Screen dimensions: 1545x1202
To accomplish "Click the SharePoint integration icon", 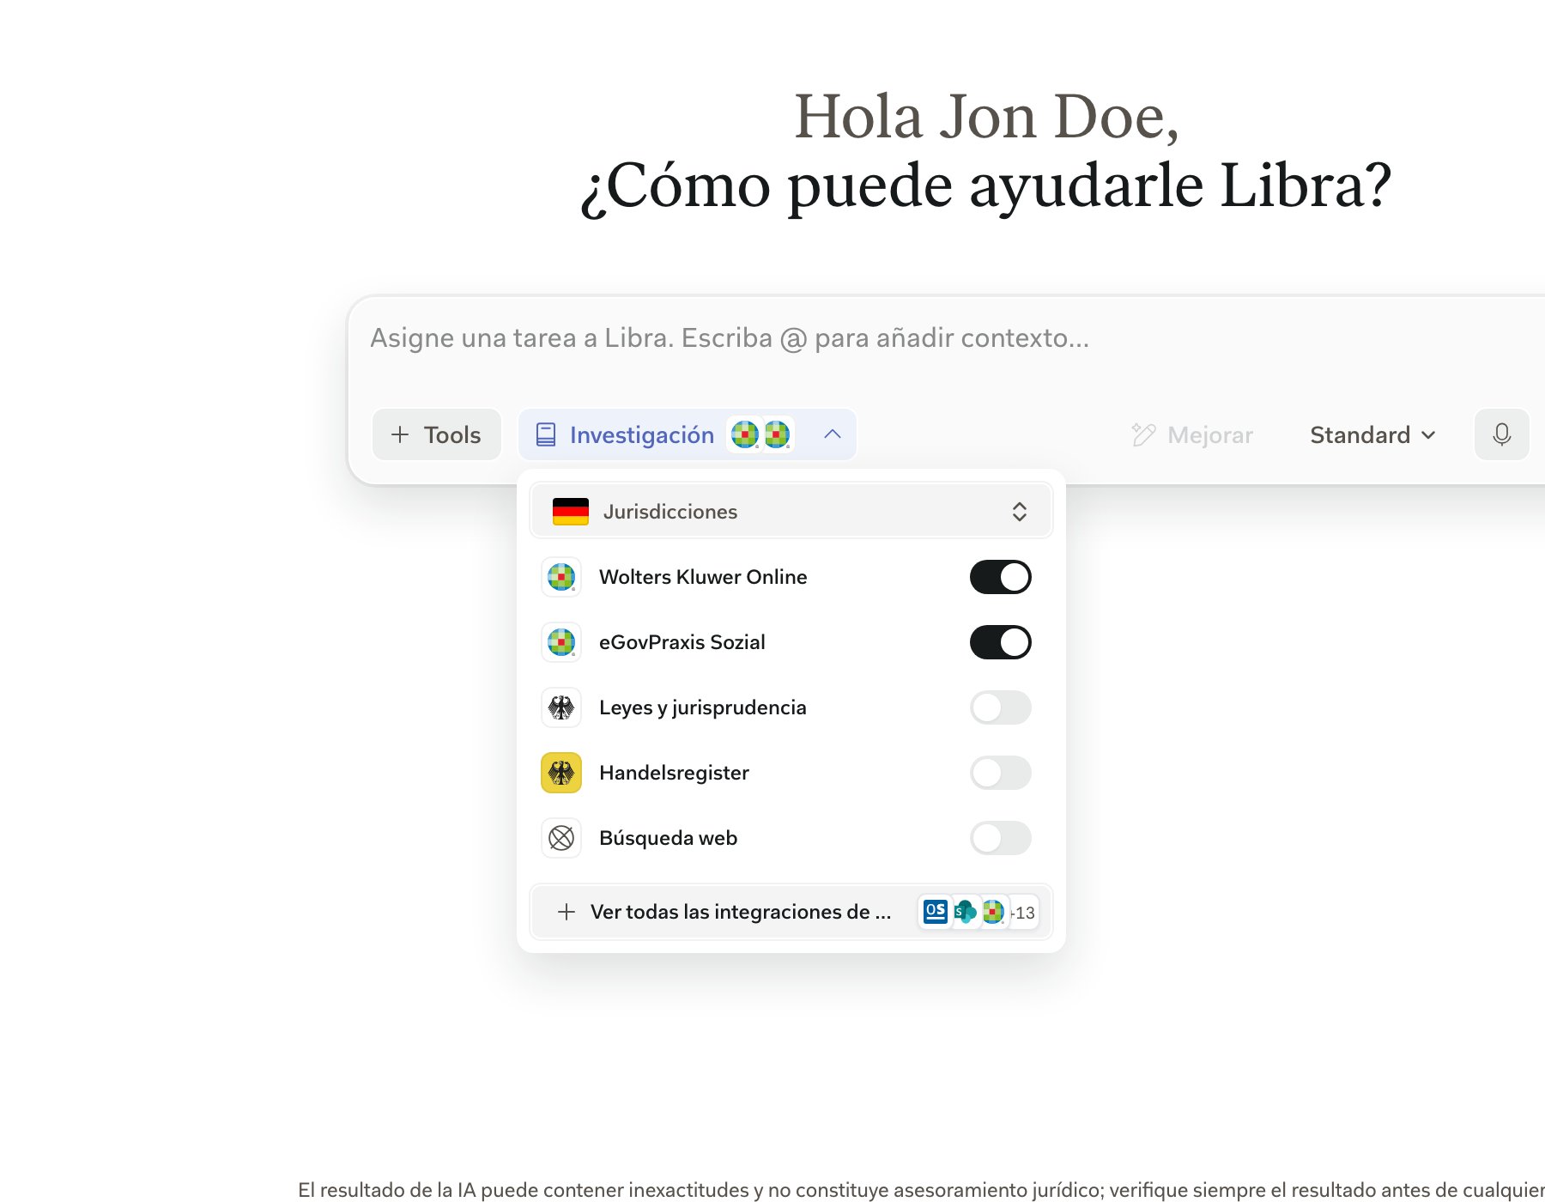I will pos(965,912).
